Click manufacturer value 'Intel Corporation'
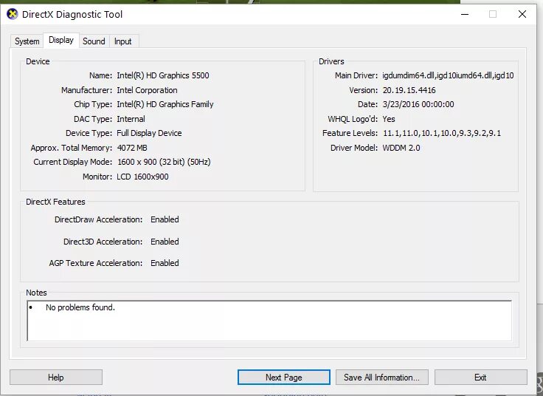The width and height of the screenshot is (543, 396). tap(147, 90)
